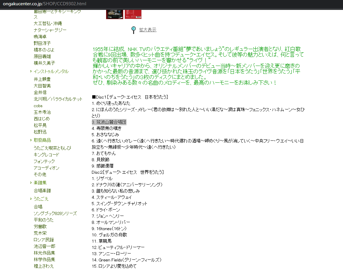Click track 4. 寿限無の嘆き
Image resolution: width=343 pixels, height=269 pixels.
click(106, 128)
